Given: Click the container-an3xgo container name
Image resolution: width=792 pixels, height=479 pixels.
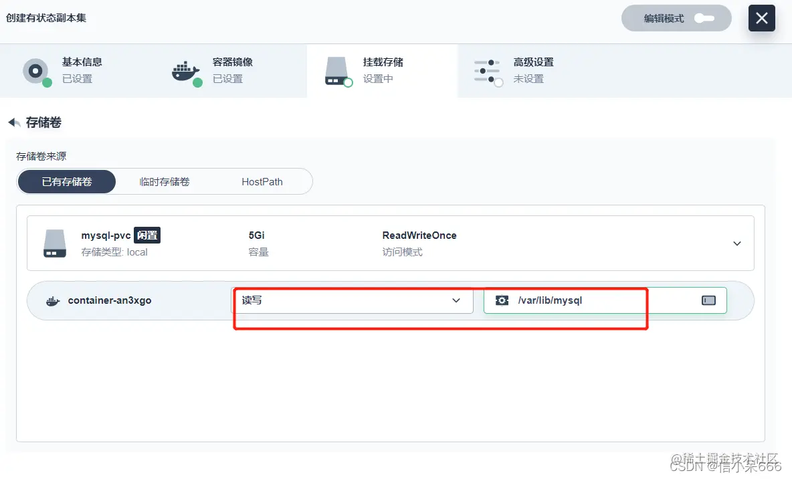Looking at the screenshot, I should coord(110,300).
